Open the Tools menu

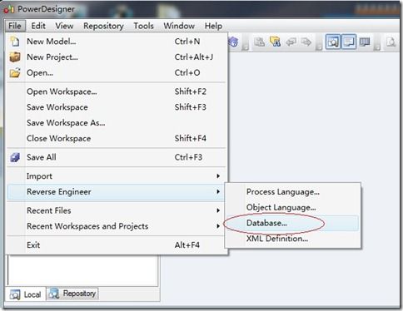(143, 26)
